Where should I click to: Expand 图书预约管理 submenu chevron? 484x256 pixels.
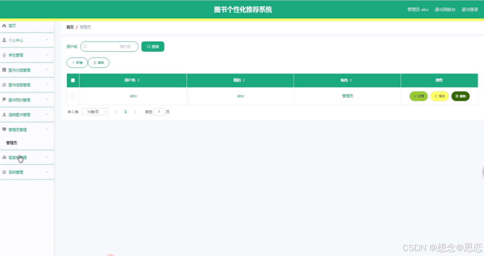click(x=47, y=99)
